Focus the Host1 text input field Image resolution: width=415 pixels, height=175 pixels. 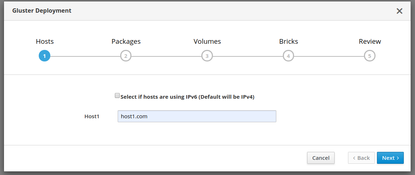click(197, 116)
